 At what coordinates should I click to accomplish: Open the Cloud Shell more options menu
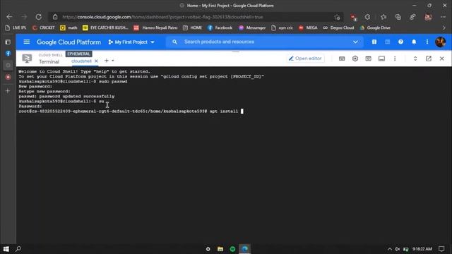[x=395, y=59]
